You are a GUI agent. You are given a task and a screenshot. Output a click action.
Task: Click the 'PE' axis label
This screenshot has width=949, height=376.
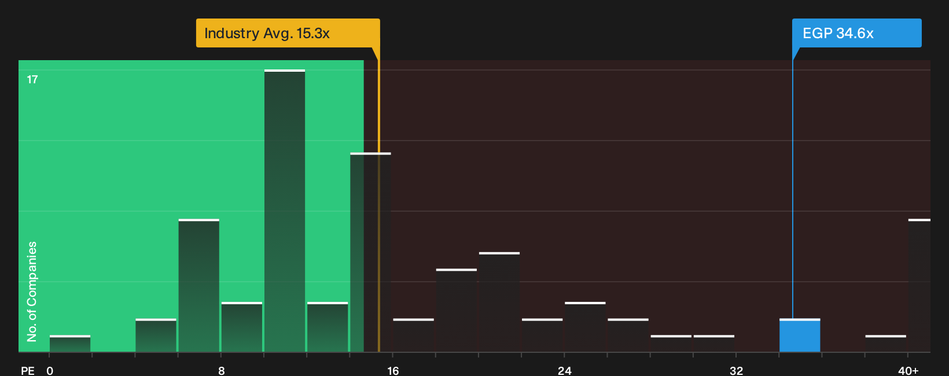click(x=28, y=371)
